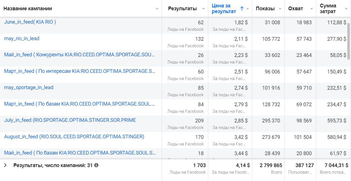Open the Цена за результат column dropdown arrow
351x181 pixels.
248,9
